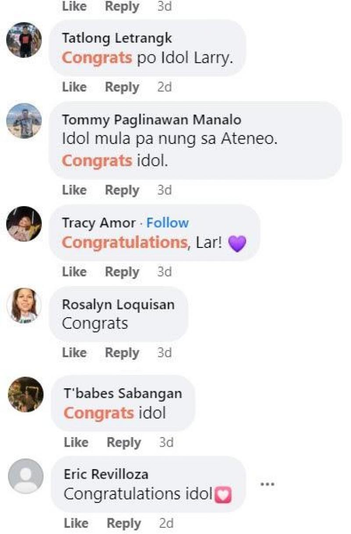View Rosalyn Loquisan's profile photo
The image size is (351, 534).
[24, 305]
